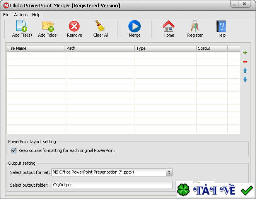The width and height of the screenshot is (256, 199).
Task: Click the Clear All broom icon
Action: [100, 25]
